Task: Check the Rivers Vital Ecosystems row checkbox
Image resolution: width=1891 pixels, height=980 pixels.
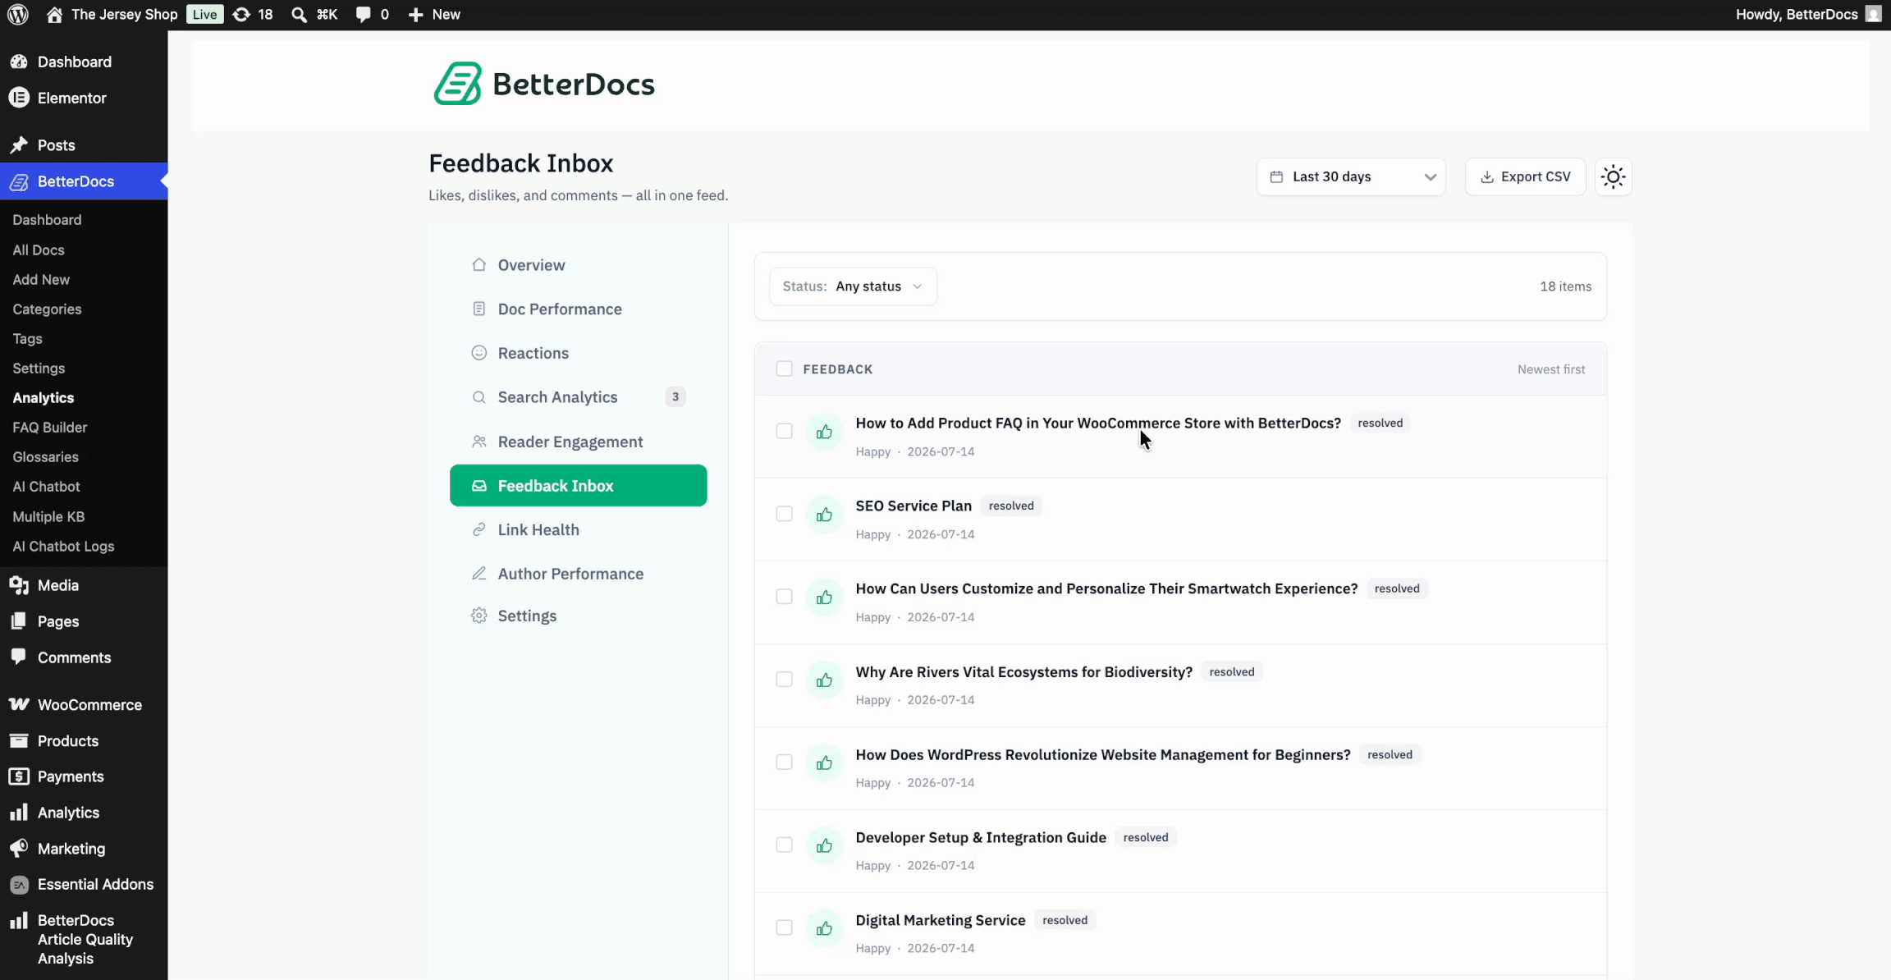Action: pyautogui.click(x=784, y=680)
